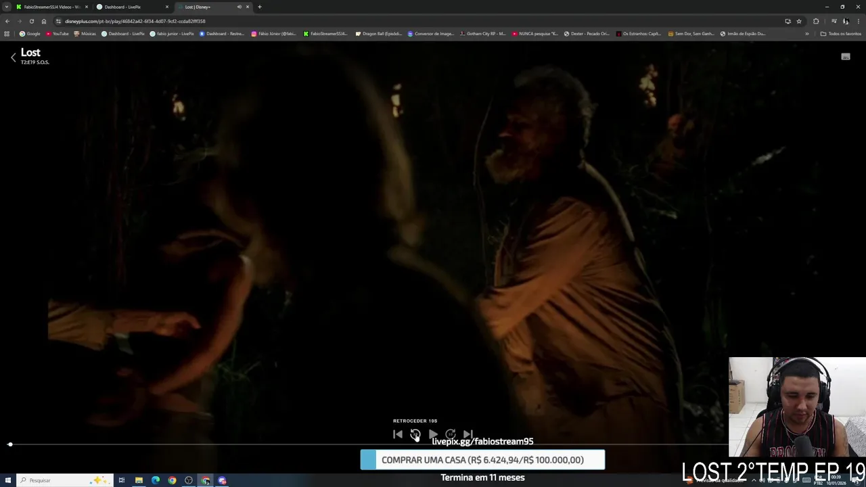The height and width of the screenshot is (487, 866).
Task: Open the YouTube bookmark
Action: point(58,34)
